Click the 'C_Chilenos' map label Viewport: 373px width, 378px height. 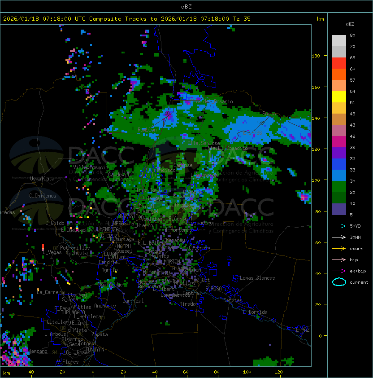[43, 196]
